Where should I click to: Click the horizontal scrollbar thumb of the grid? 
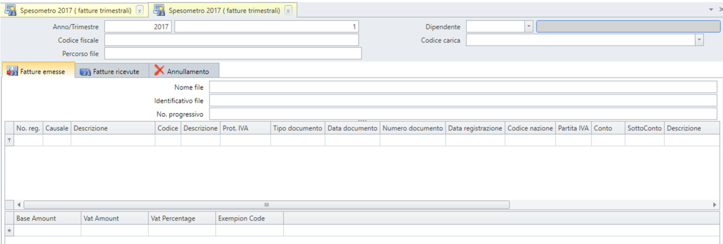(266, 205)
